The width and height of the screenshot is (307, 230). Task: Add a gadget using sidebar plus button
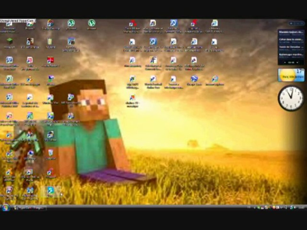click(x=291, y=23)
